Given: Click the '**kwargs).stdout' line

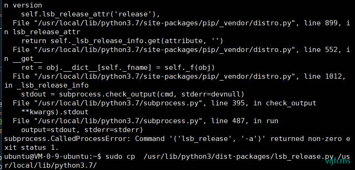Looking at the screenshot, I should pos(55,112).
